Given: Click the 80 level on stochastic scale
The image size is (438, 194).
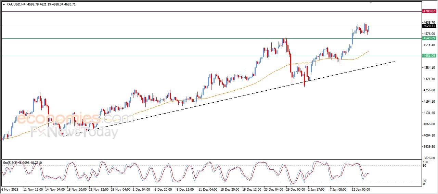Looking at the screenshot, I should [x=425, y=166].
